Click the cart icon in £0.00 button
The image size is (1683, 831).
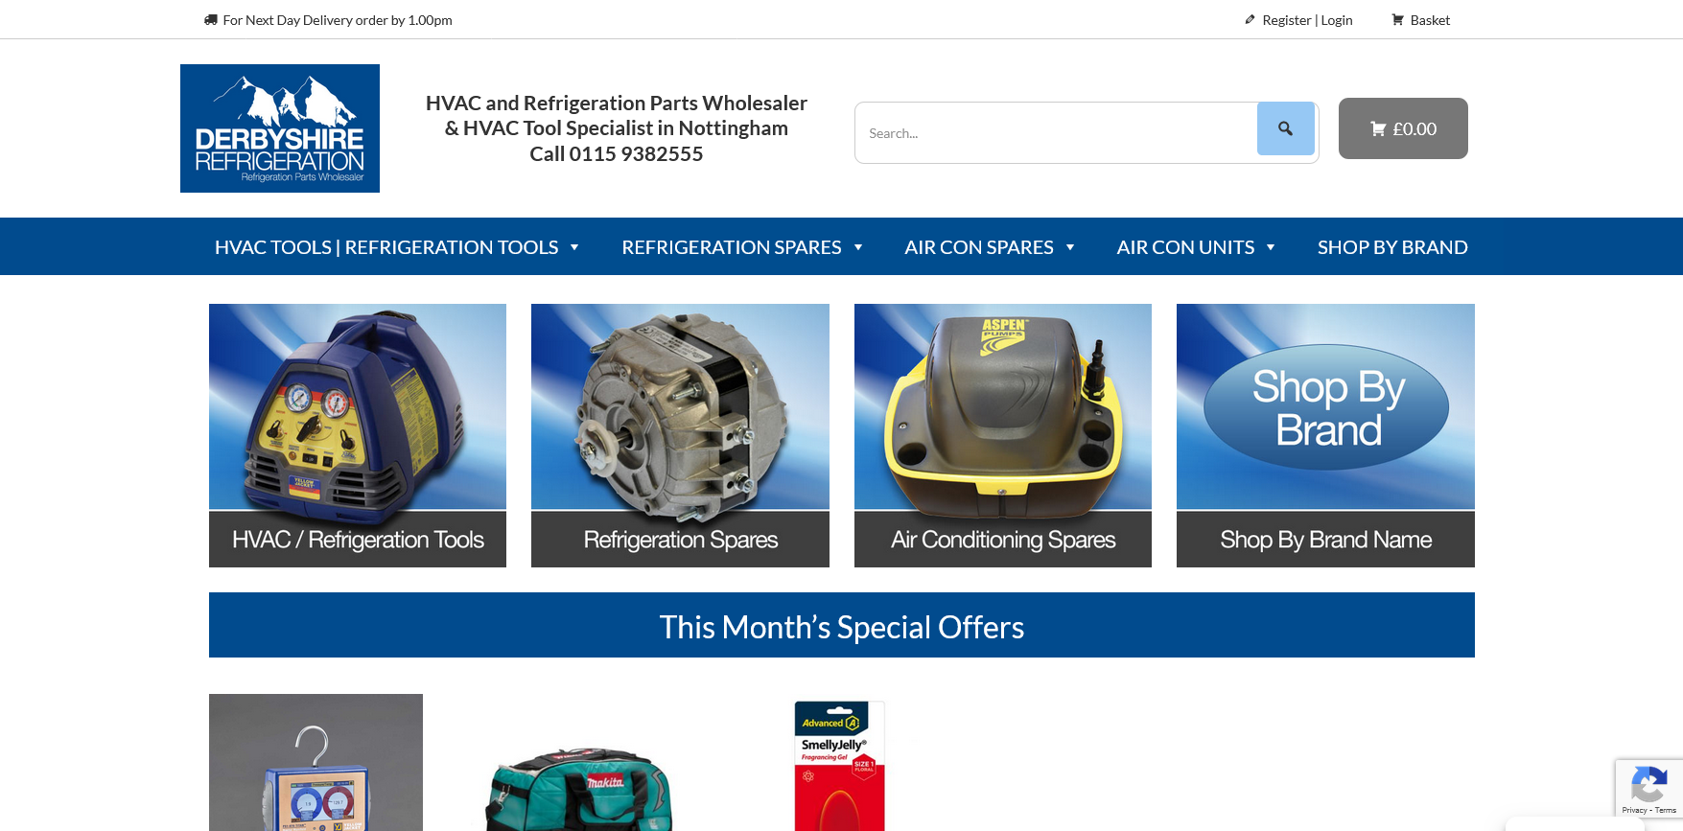pyautogui.click(x=1378, y=128)
